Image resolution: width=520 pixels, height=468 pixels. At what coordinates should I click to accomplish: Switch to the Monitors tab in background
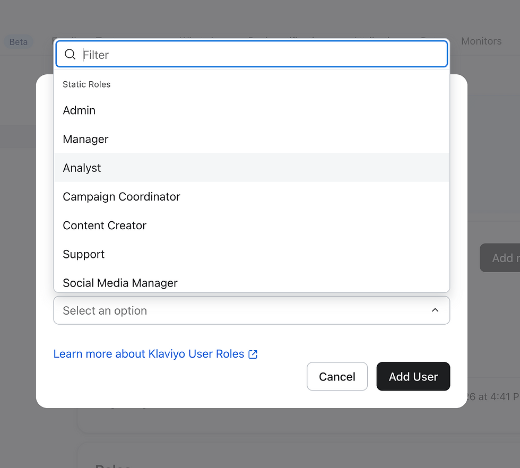point(481,41)
